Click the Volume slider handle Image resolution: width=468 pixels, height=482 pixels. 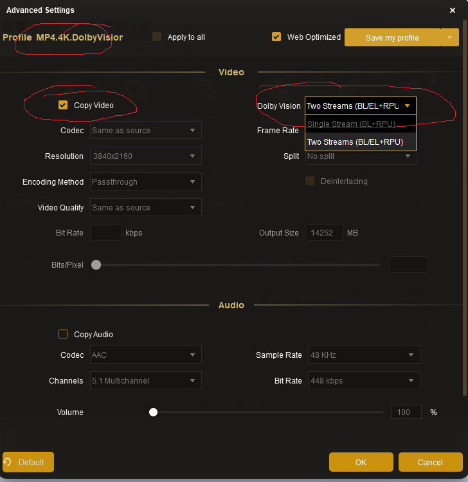tap(153, 412)
